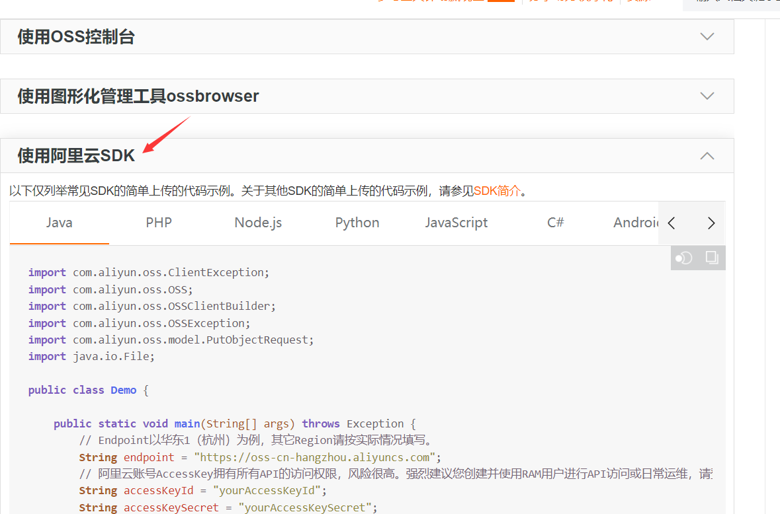
Task: Click the import OSSClientBuilder code line
Action: click(x=152, y=307)
